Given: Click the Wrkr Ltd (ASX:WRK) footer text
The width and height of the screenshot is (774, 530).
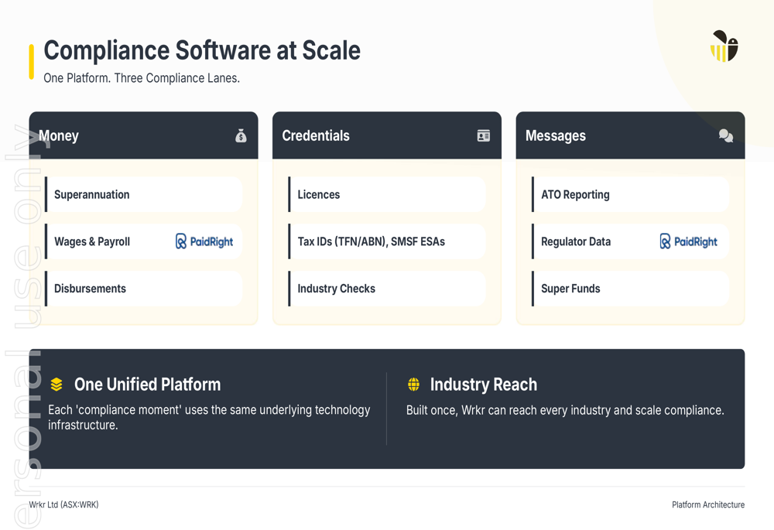Looking at the screenshot, I should (x=63, y=504).
